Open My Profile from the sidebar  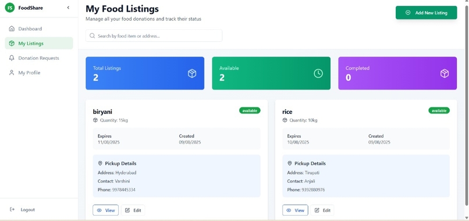tap(39, 73)
